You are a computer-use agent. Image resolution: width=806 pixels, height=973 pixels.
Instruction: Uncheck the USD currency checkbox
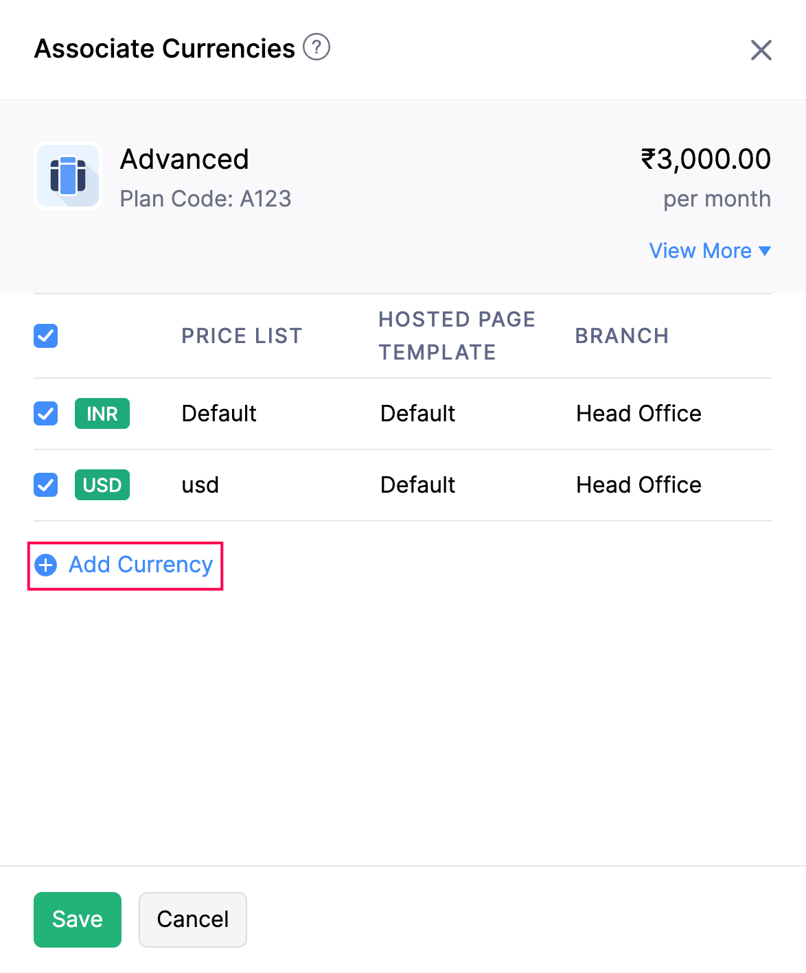pyautogui.click(x=46, y=485)
